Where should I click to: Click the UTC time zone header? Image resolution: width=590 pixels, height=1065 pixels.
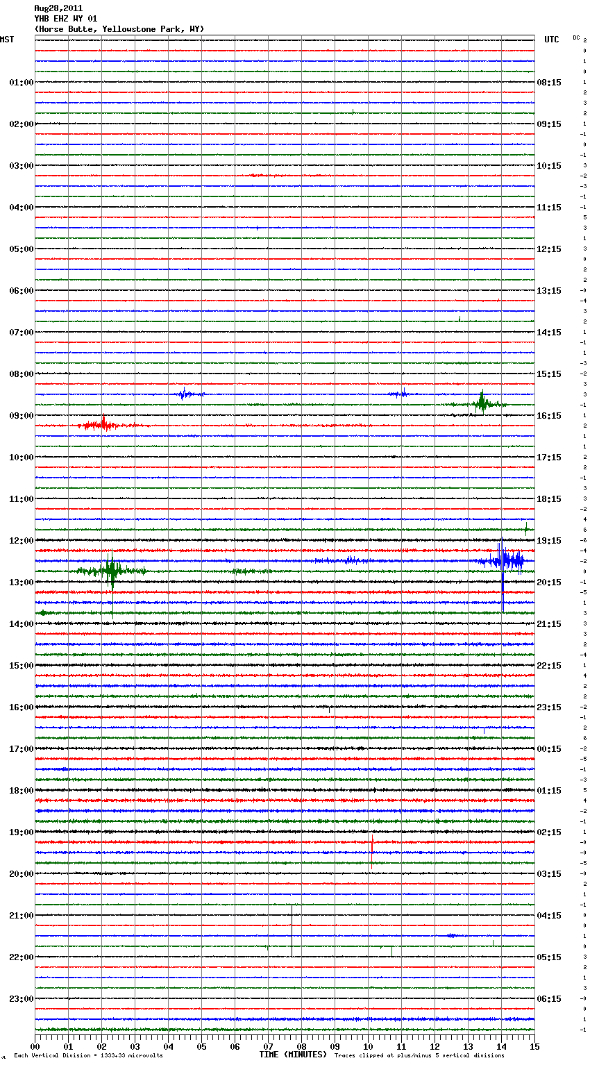(552, 40)
